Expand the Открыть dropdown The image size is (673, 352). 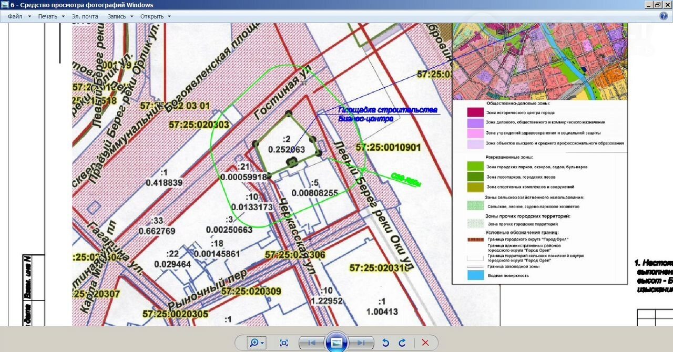pos(155,16)
